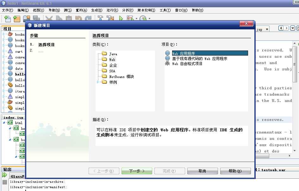Click the editor horizontal scrollbar thumb
This screenshot has height=191, width=299.
pos(262,156)
